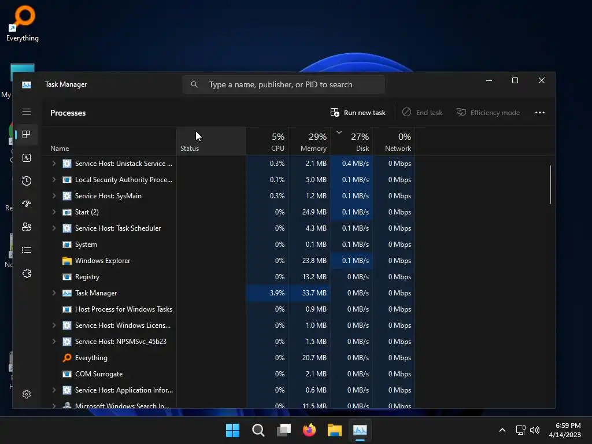The height and width of the screenshot is (444, 592).
Task: Open Task Manager settings gear
Action: [x=27, y=394]
